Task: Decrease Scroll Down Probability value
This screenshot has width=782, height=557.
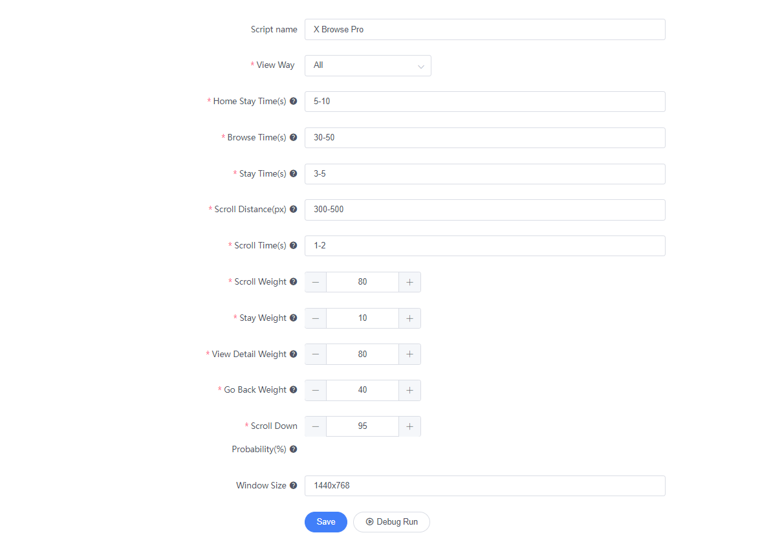Action: coord(316,426)
